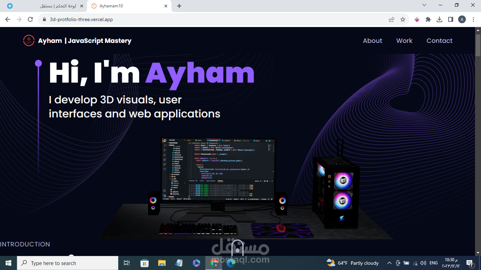
Task: Open the Copilot-style purple taskbar app
Action: (196, 263)
